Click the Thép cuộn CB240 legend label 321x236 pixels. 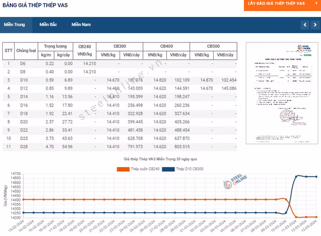coord(145,169)
